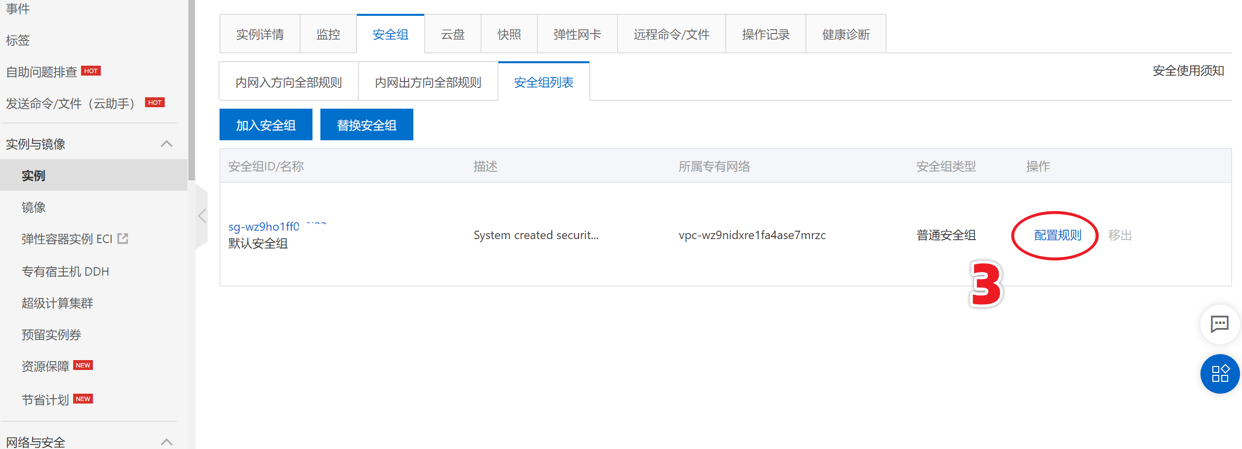
Task: Click the blue apps grid floating button
Action: pyautogui.click(x=1220, y=374)
